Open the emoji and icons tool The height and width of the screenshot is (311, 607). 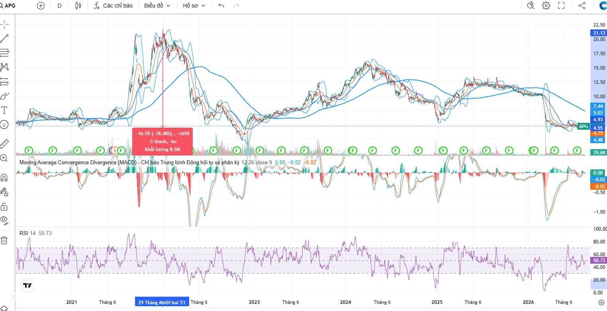tap(4, 124)
